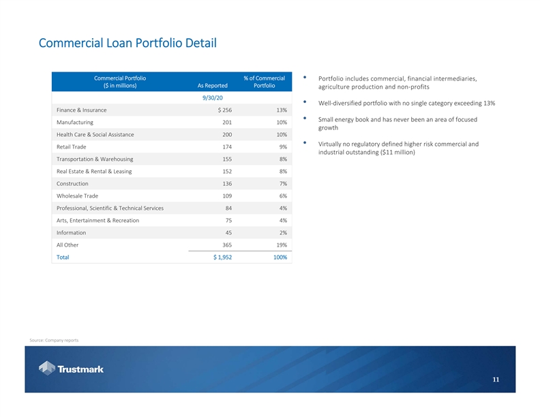Select Health Care & Social Assistance row

tap(95, 135)
